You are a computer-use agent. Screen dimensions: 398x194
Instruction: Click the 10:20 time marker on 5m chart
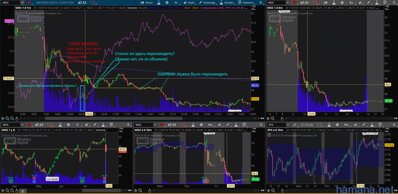click(x=311, y=114)
